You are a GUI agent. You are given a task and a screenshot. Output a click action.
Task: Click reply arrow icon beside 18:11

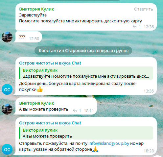(75, 110)
